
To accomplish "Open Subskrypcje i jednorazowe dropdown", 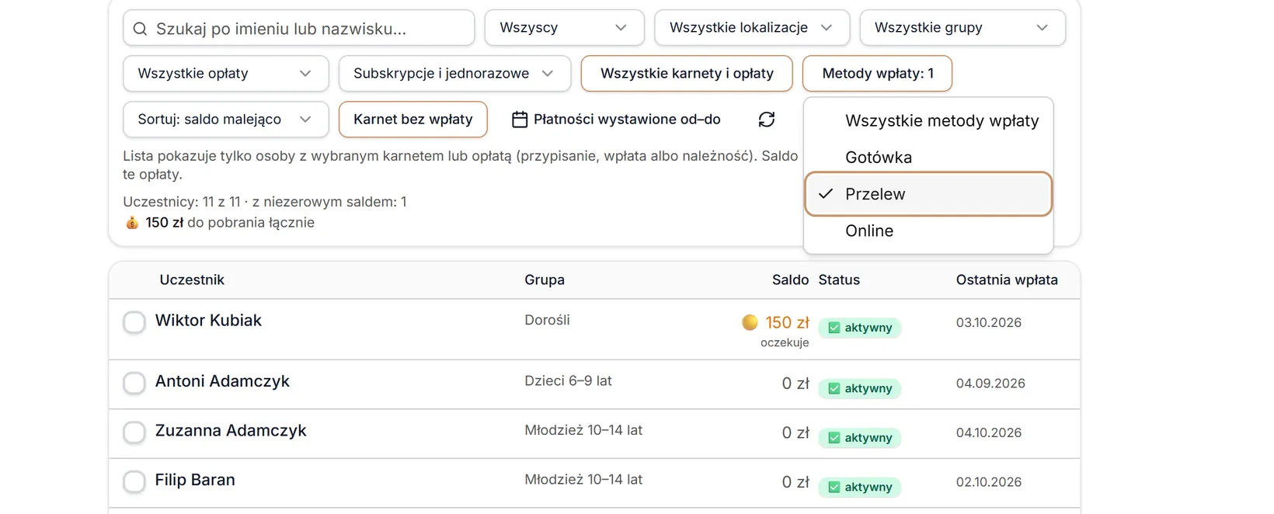I will pyautogui.click(x=455, y=74).
